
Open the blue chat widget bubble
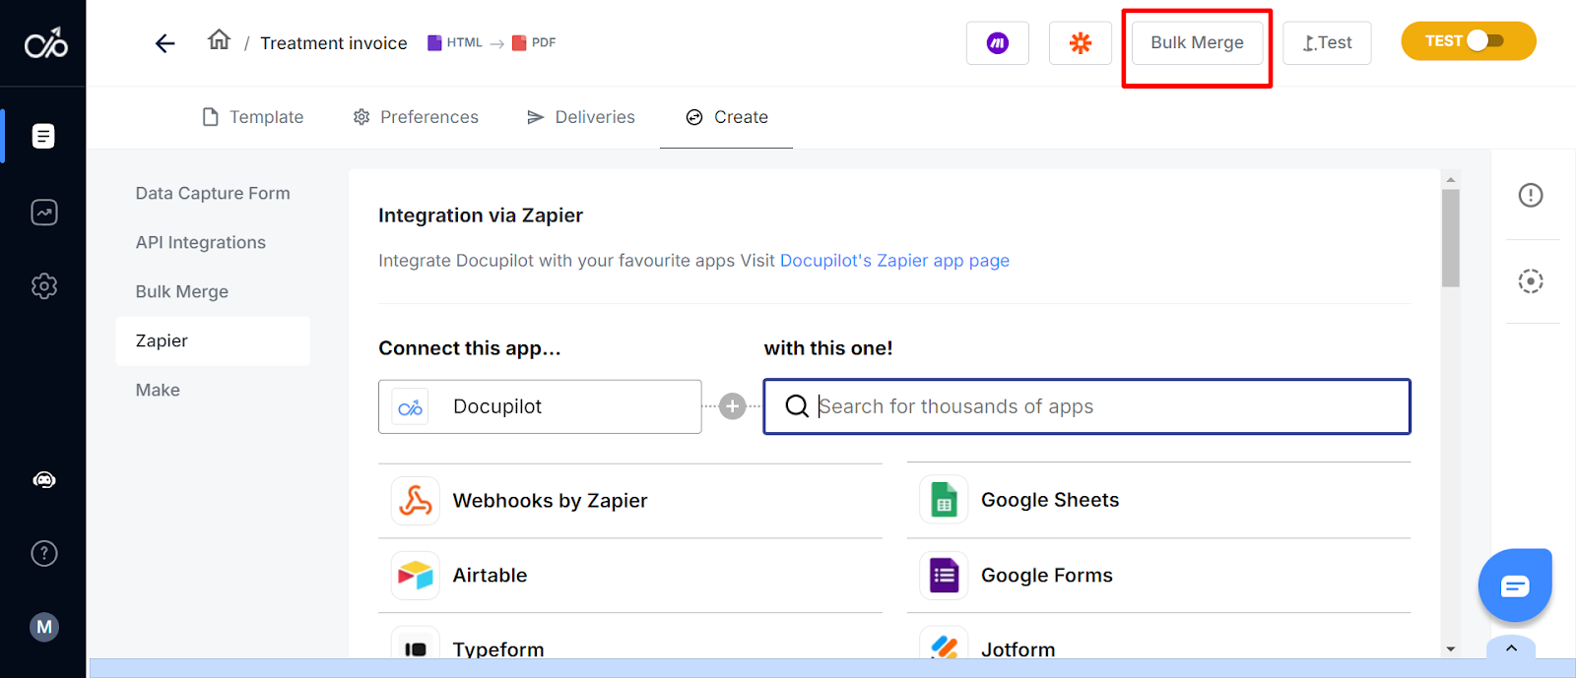pyautogui.click(x=1515, y=586)
